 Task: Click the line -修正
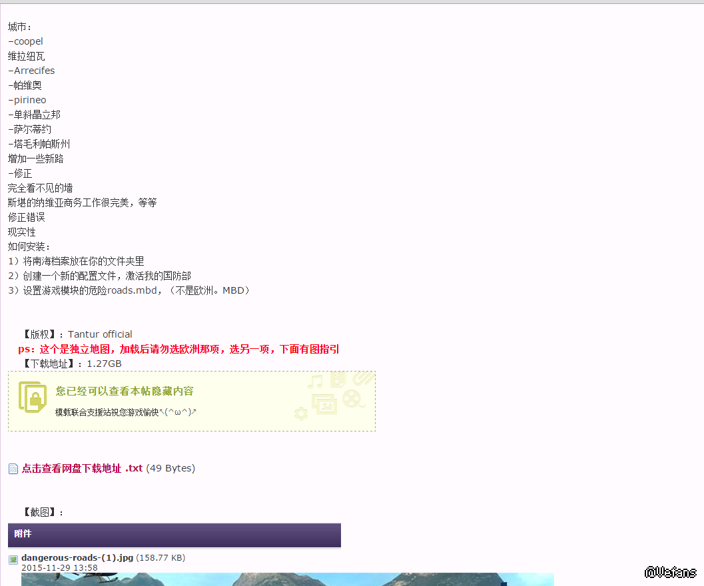tap(20, 173)
